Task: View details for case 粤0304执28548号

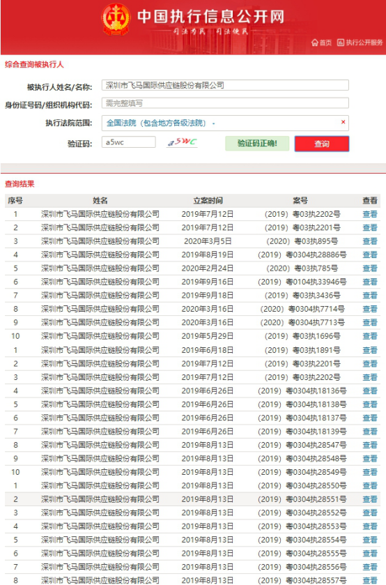Action: coord(370,459)
